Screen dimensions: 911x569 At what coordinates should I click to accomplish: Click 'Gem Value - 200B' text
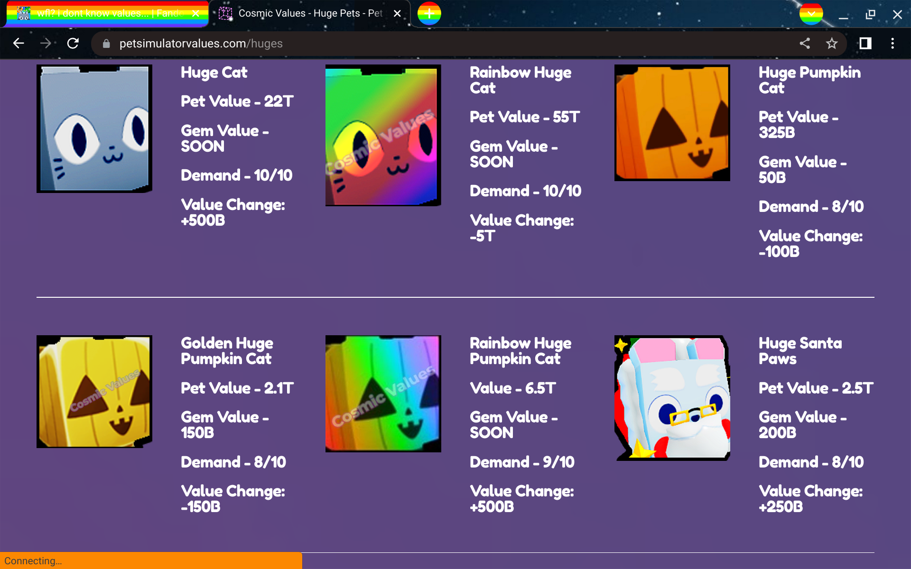coord(802,425)
